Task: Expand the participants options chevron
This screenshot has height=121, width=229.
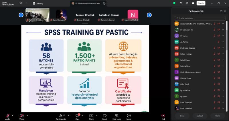Action: point(69,116)
